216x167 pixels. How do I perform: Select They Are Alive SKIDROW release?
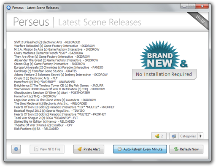[52, 57]
